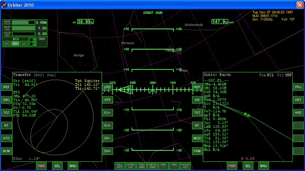Click the ORBIT SUN HUD mode label
The image size is (305, 171).
(x=153, y=13)
